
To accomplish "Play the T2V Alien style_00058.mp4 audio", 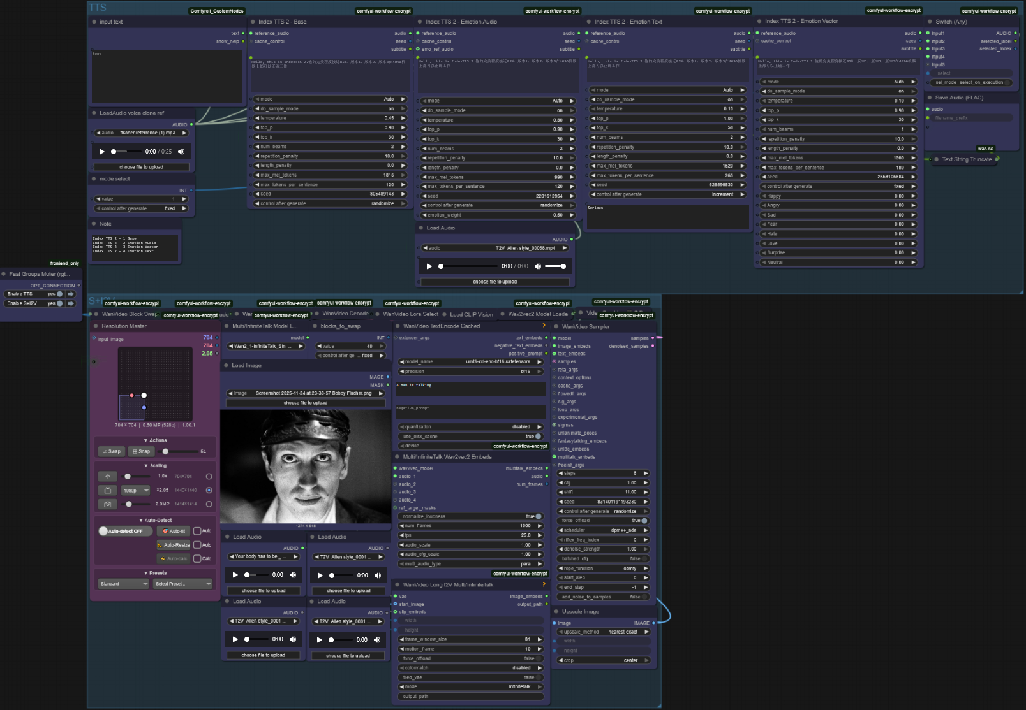I will (429, 266).
